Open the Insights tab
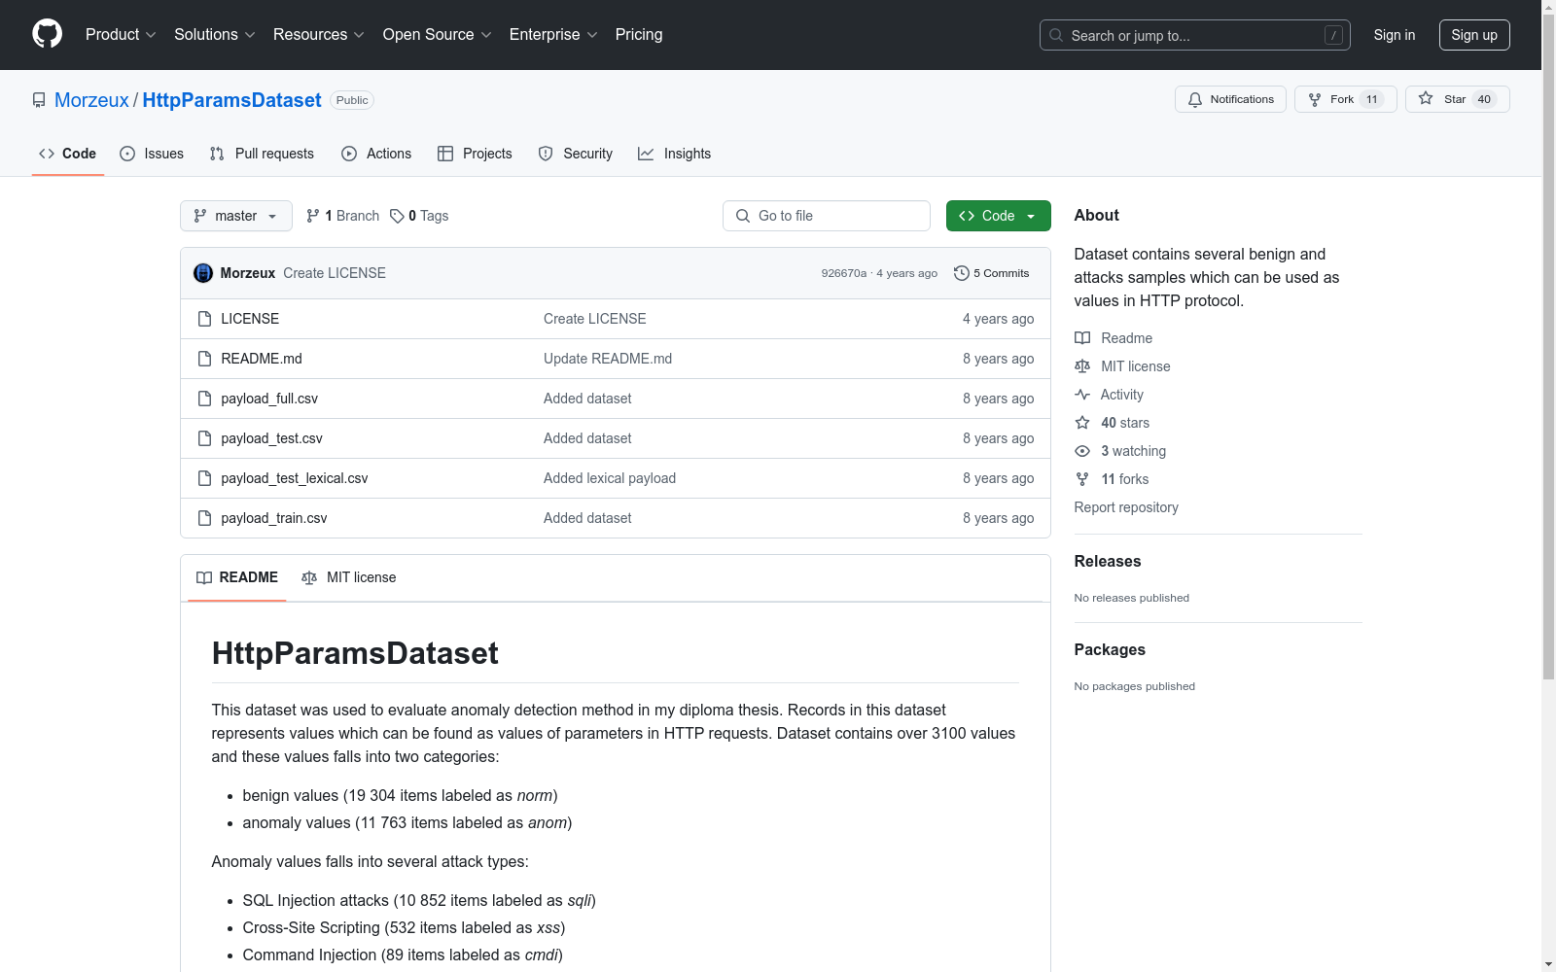This screenshot has height=972, width=1556. (674, 154)
